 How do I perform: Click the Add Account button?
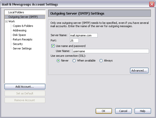[25, 87]
